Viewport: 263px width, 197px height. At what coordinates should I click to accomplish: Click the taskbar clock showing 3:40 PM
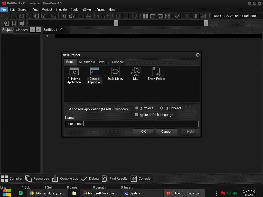(x=249, y=193)
